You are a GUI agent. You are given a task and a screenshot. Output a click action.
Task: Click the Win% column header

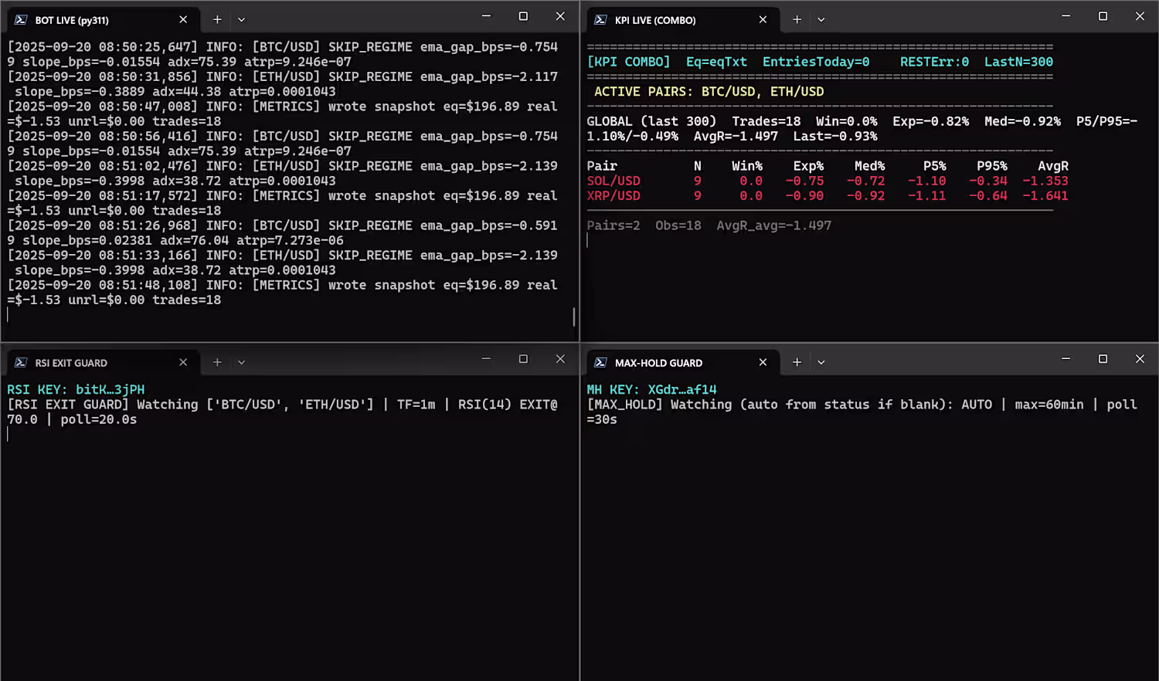point(747,166)
